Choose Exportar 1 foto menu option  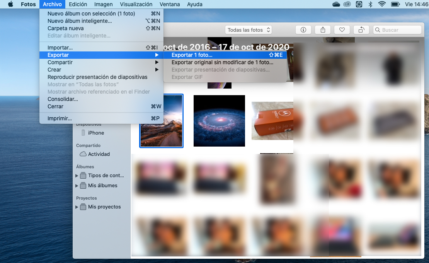point(192,55)
